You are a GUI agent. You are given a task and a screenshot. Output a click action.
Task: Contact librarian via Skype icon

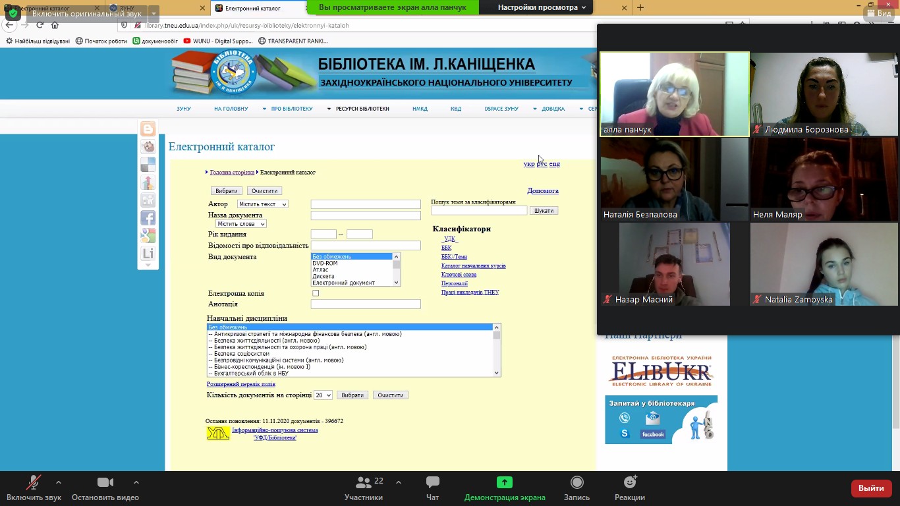pos(625,434)
